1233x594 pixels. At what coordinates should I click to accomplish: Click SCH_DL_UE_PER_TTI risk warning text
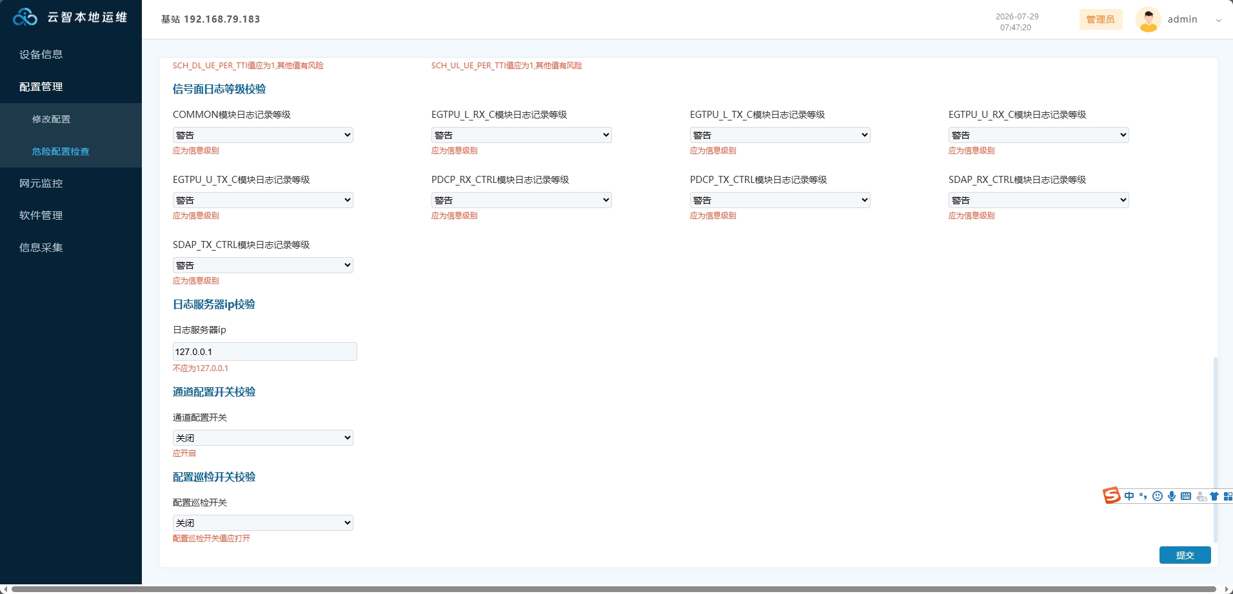248,66
